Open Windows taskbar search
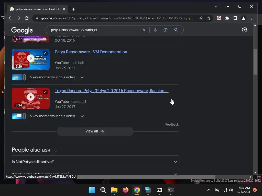 [103, 190]
